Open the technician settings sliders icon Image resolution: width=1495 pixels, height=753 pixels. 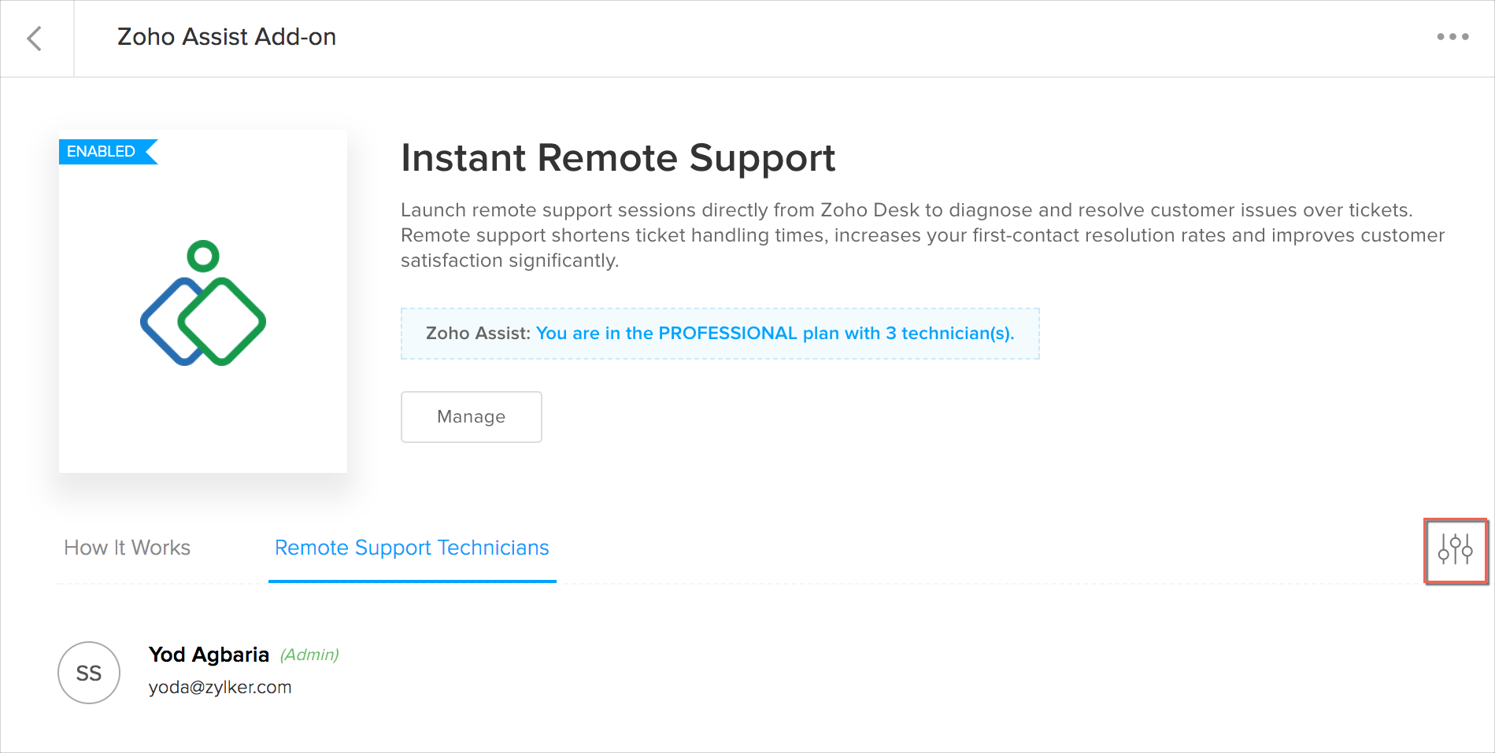(x=1455, y=550)
